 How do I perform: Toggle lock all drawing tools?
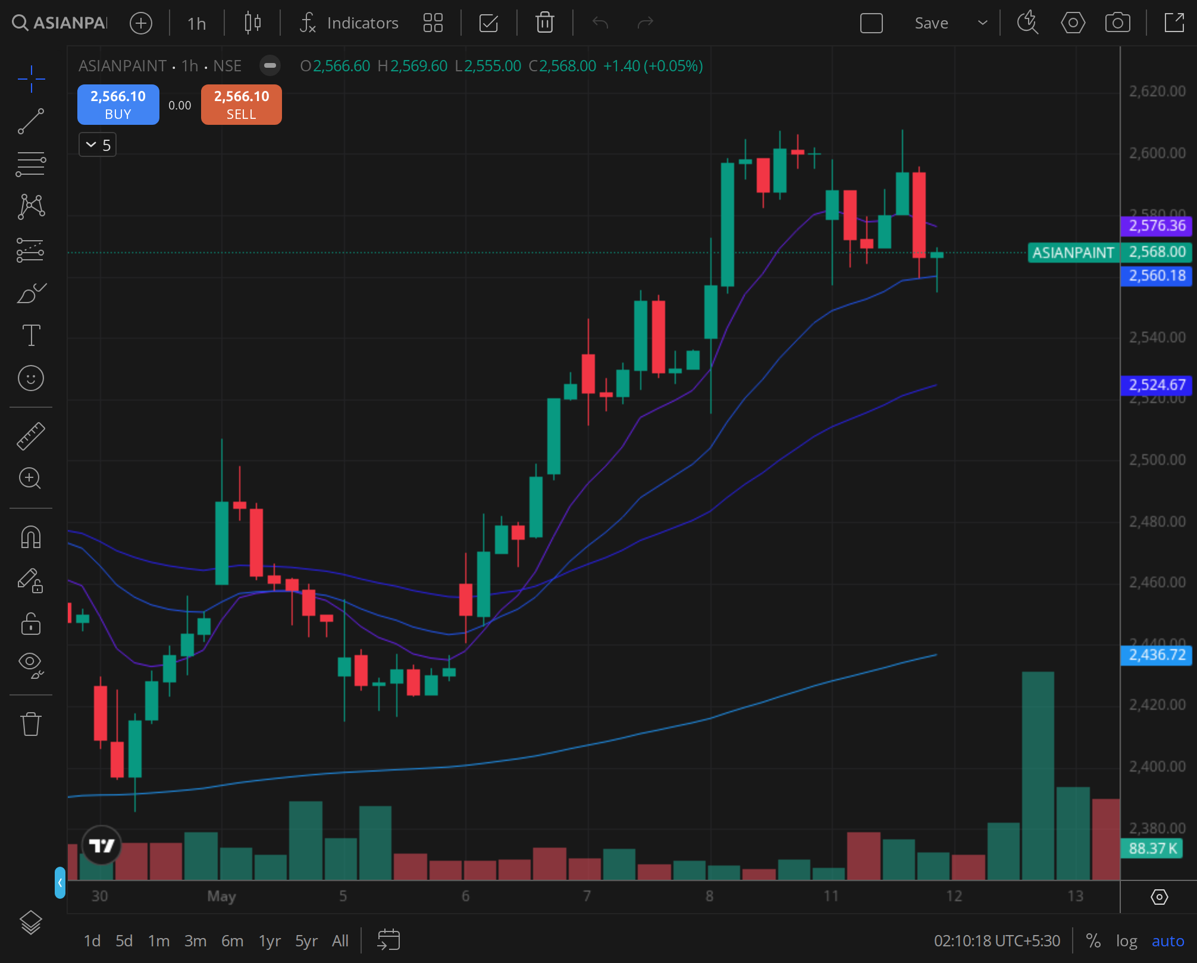click(31, 624)
